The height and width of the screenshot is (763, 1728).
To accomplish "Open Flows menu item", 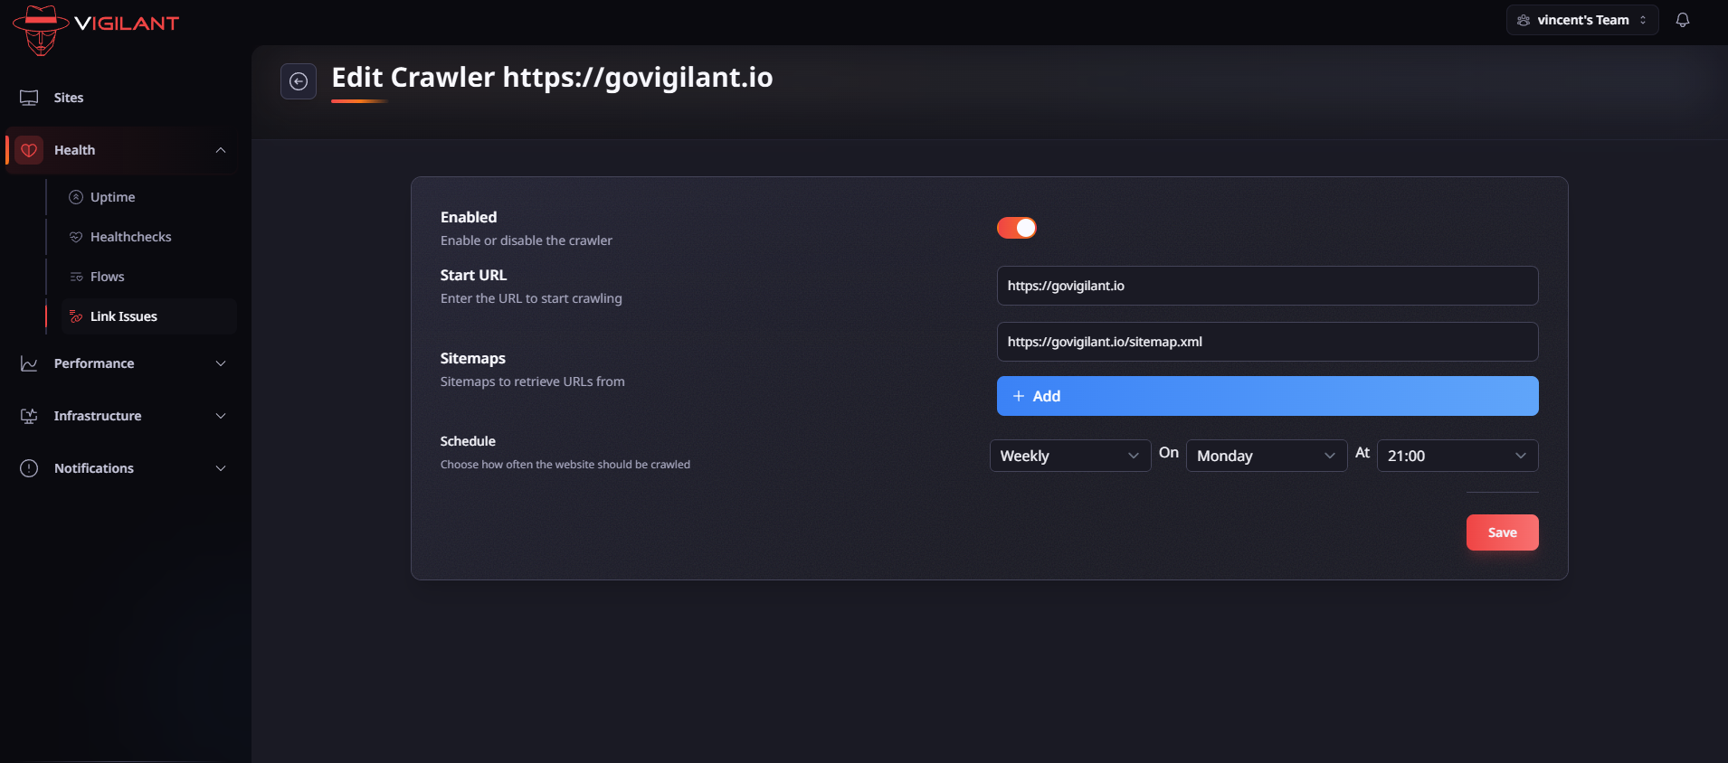I will [107, 277].
